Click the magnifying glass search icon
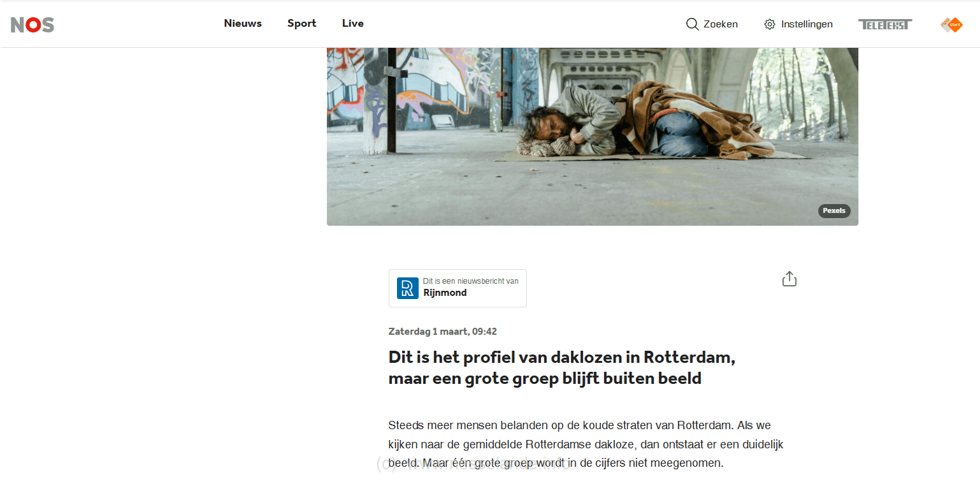The width and height of the screenshot is (980, 484). click(x=692, y=24)
